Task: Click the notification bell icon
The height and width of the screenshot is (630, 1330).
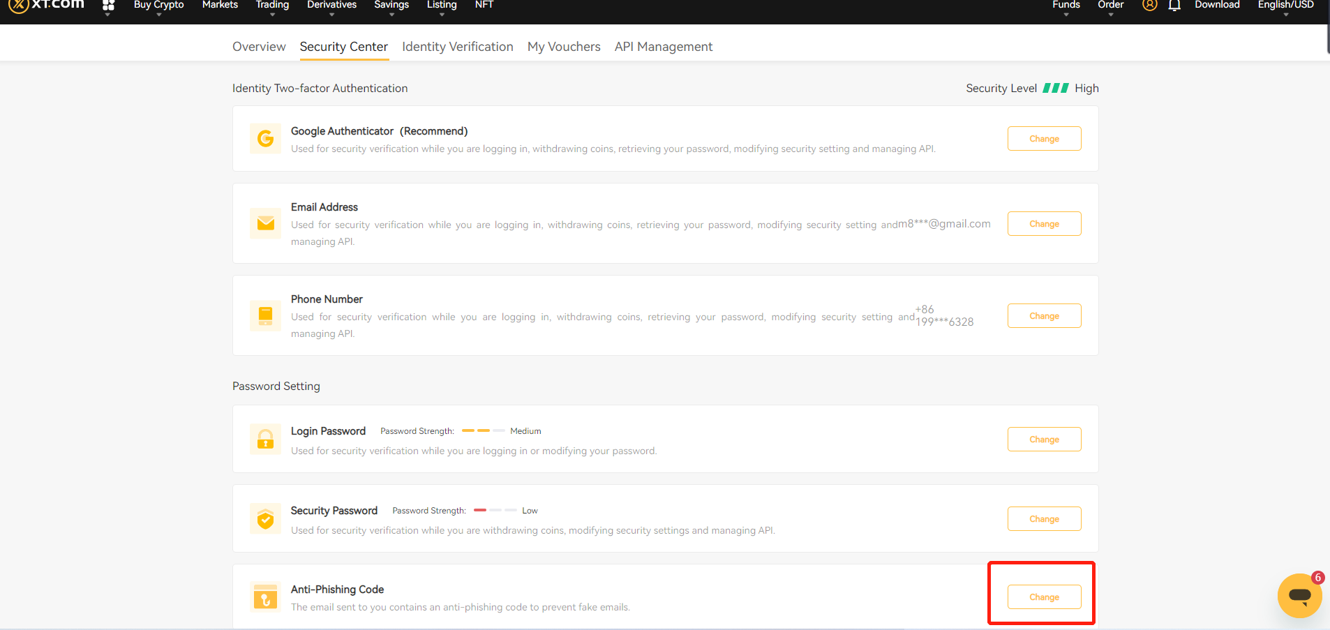Action: click(x=1174, y=6)
